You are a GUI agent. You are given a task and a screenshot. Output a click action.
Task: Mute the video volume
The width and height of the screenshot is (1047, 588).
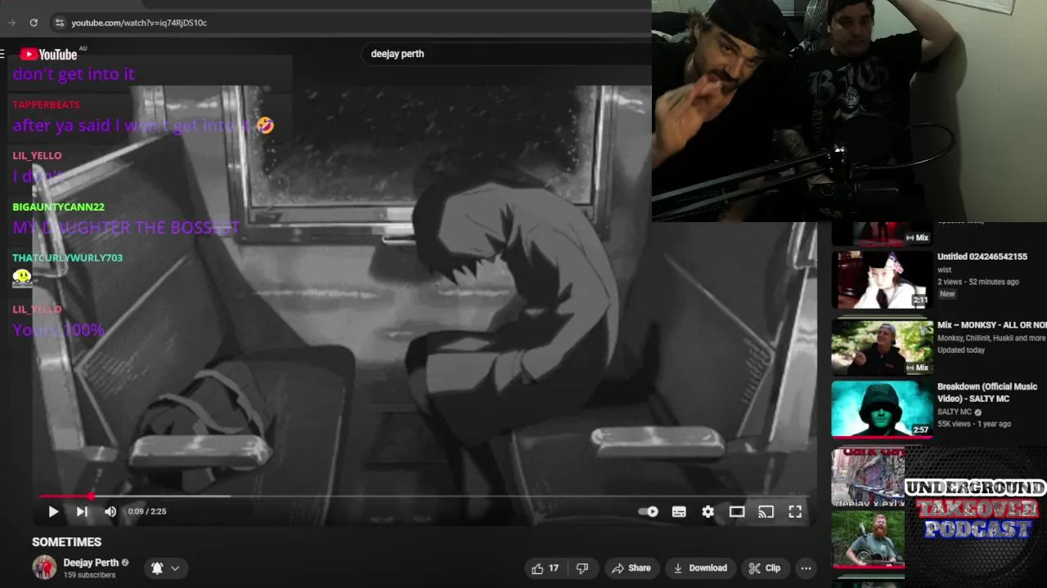[x=110, y=512]
